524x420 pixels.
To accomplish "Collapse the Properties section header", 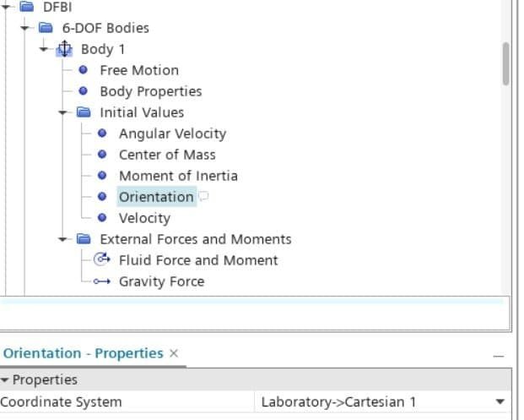I will tap(6, 380).
